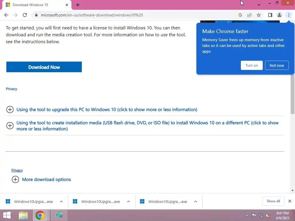
Task: View site information via padlock icon
Action: click(36, 15)
